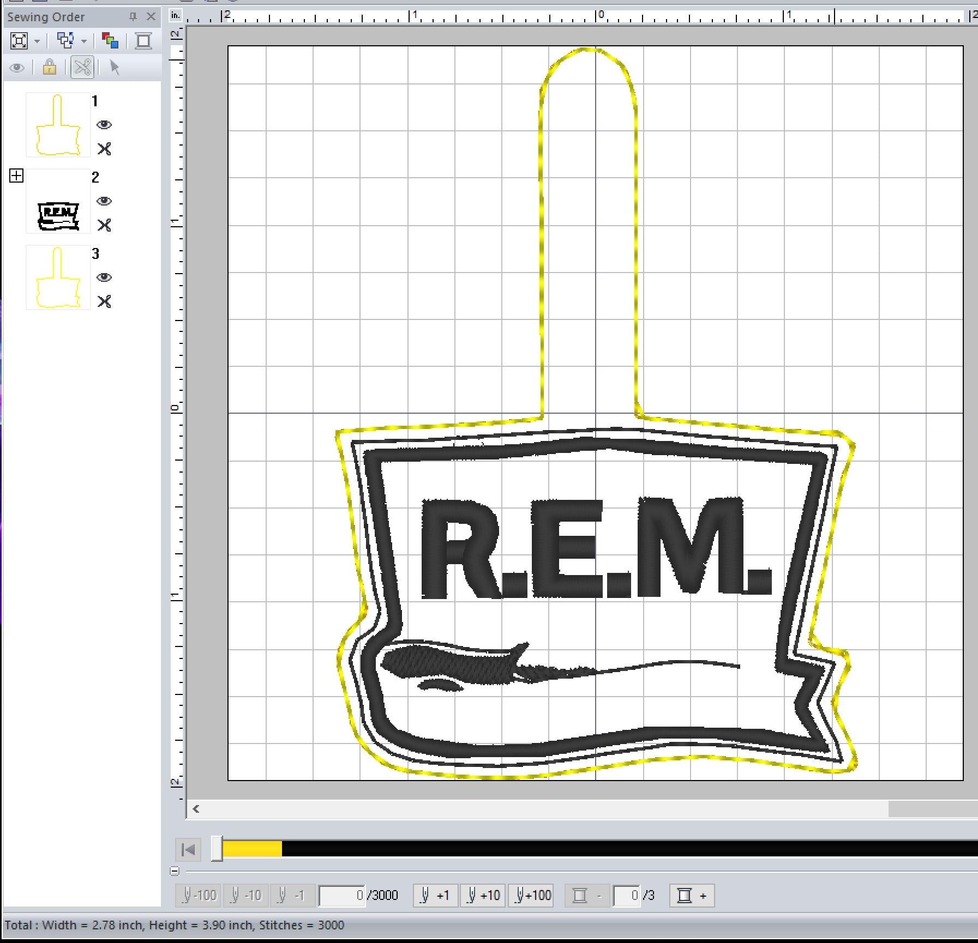The image size is (978, 943).
Task: Click the spool plus next color button
Action: (x=692, y=896)
